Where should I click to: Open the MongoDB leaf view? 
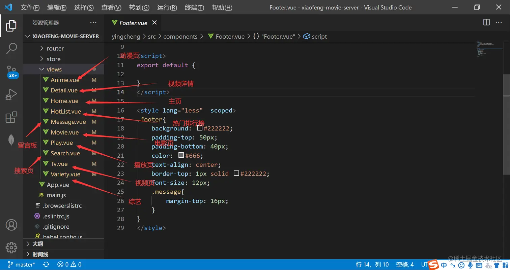tap(11, 140)
